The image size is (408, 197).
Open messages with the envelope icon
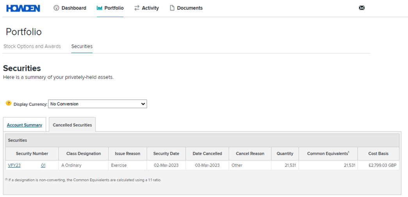(x=362, y=8)
